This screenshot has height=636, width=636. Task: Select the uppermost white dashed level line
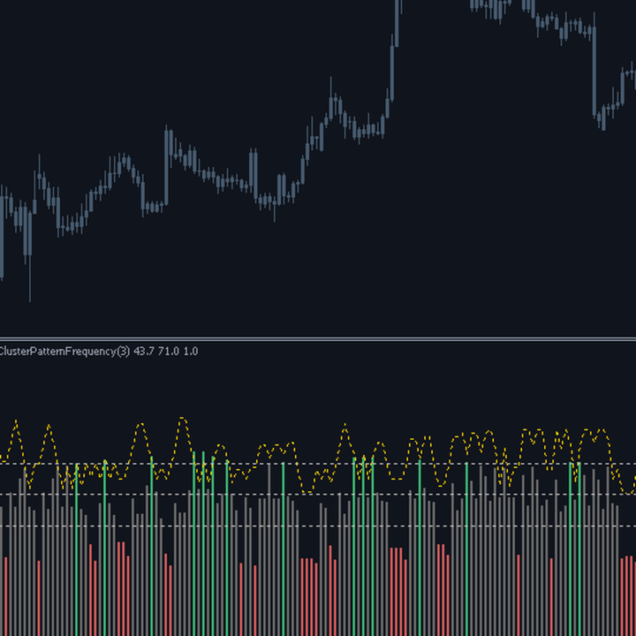pyautogui.click(x=318, y=464)
